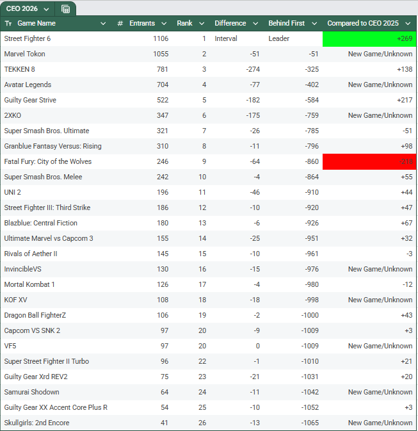Click the 781 entrants value for TEKKEN 8
The image size is (418, 431).
coord(163,69)
